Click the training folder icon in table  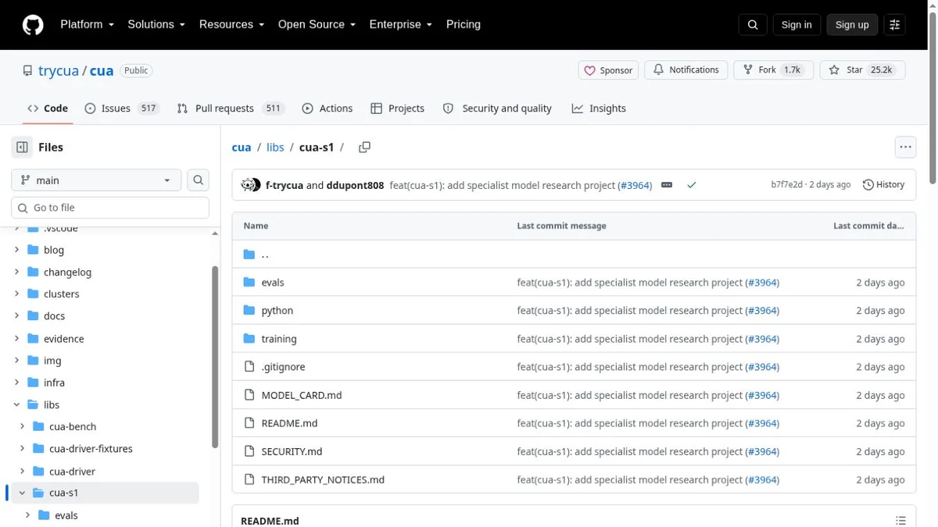point(249,339)
